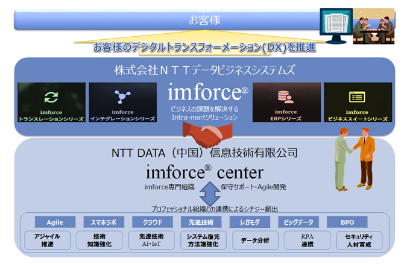Open the imforce ERPシリーズ tile
Image resolution: width=410 pixels, height=264 pixels.
point(286,102)
